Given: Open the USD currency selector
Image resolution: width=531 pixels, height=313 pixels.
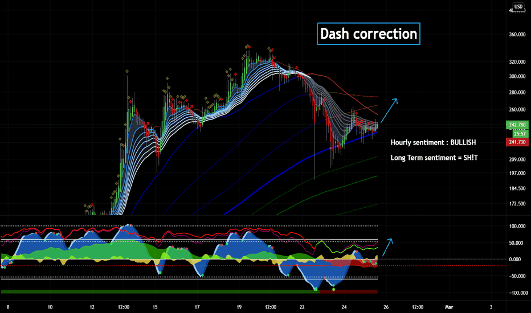Looking at the screenshot, I should (x=518, y=6).
